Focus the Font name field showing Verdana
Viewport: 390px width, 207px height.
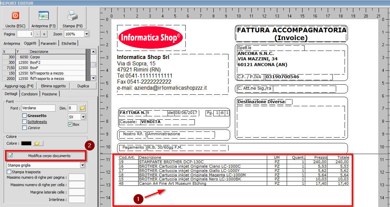point(38,108)
